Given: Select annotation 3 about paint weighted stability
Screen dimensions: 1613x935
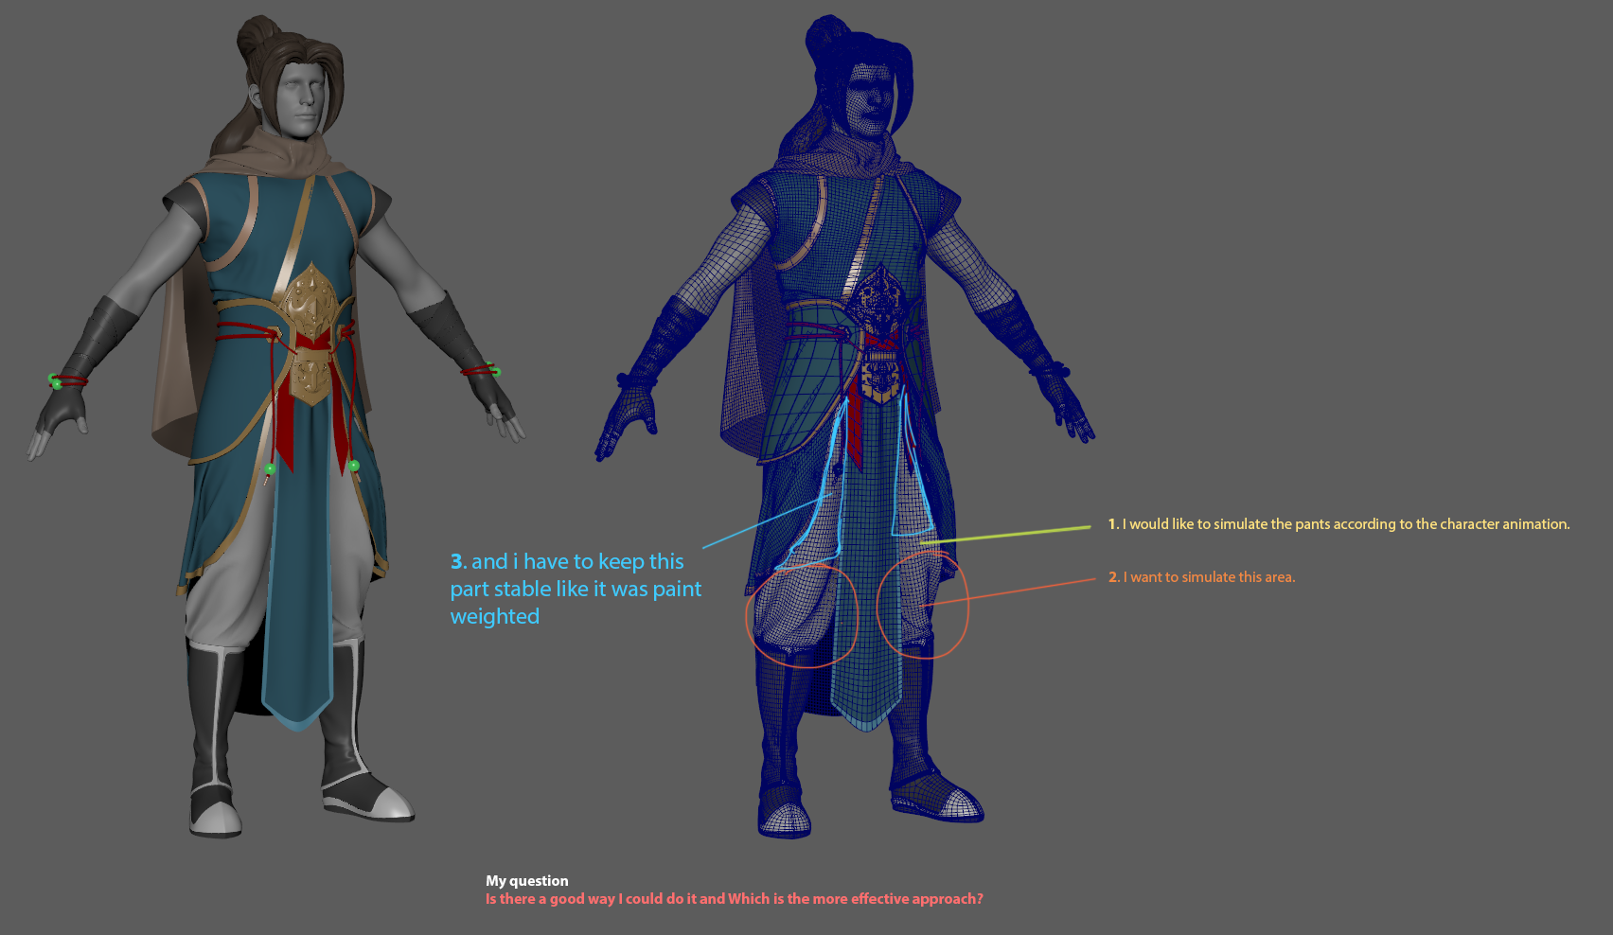Looking at the screenshot, I should 577,588.
